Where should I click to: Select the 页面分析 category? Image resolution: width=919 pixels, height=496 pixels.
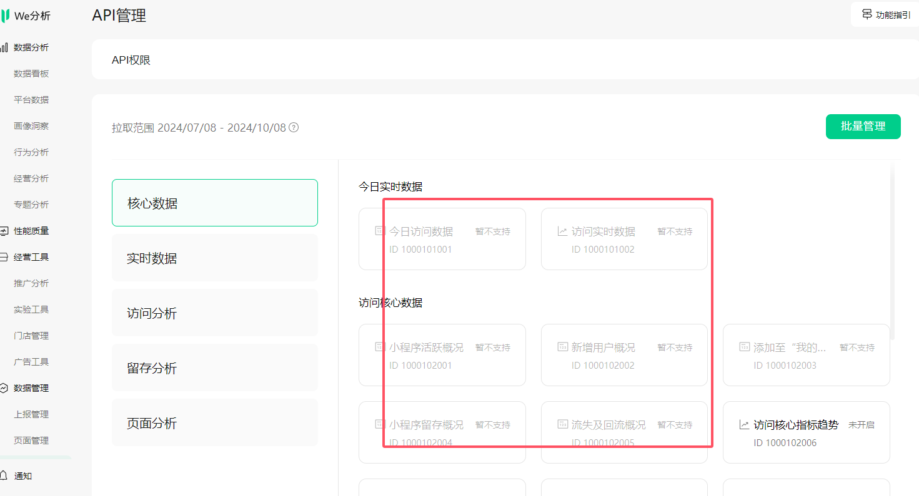(x=215, y=422)
